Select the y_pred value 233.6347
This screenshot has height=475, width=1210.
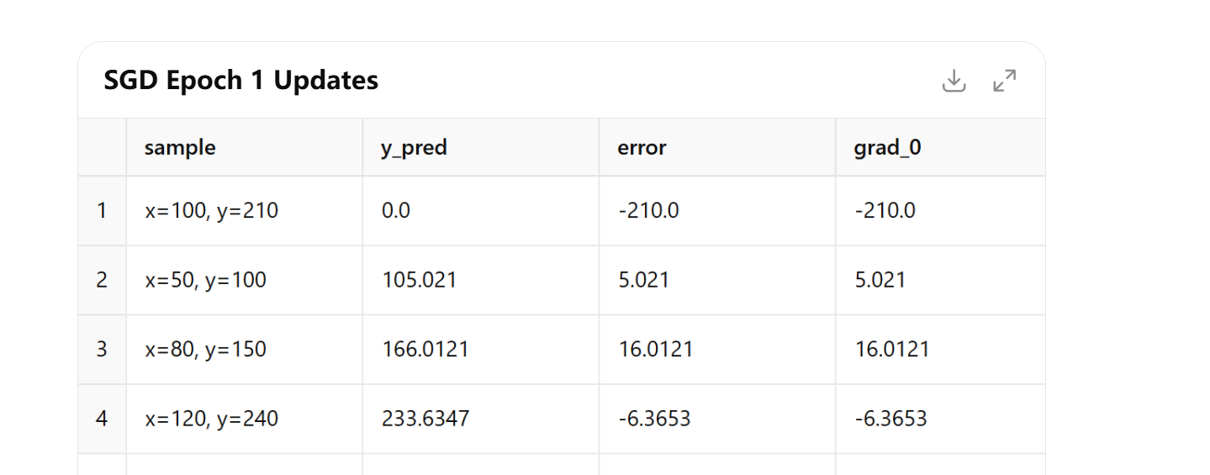(x=425, y=418)
